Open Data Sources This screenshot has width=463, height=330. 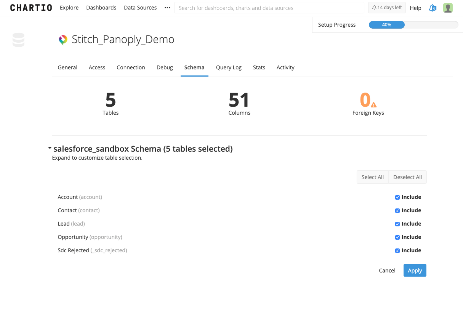(140, 8)
